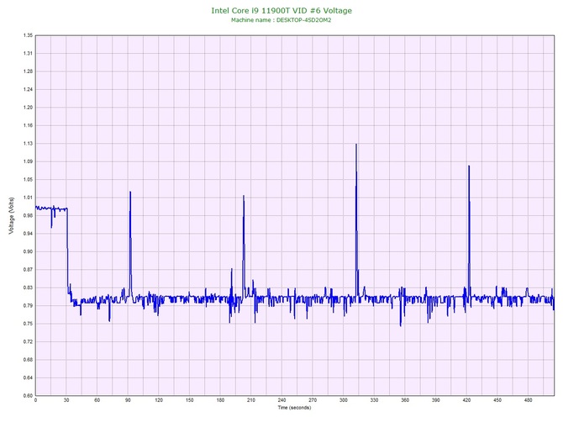Click the 240 seconds x-axis label
The image size is (563, 422).
pyautogui.click(x=281, y=400)
